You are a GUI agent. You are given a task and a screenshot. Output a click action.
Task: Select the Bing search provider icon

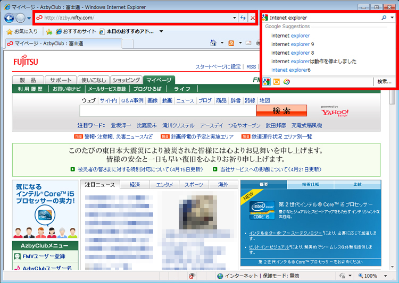coord(276,82)
